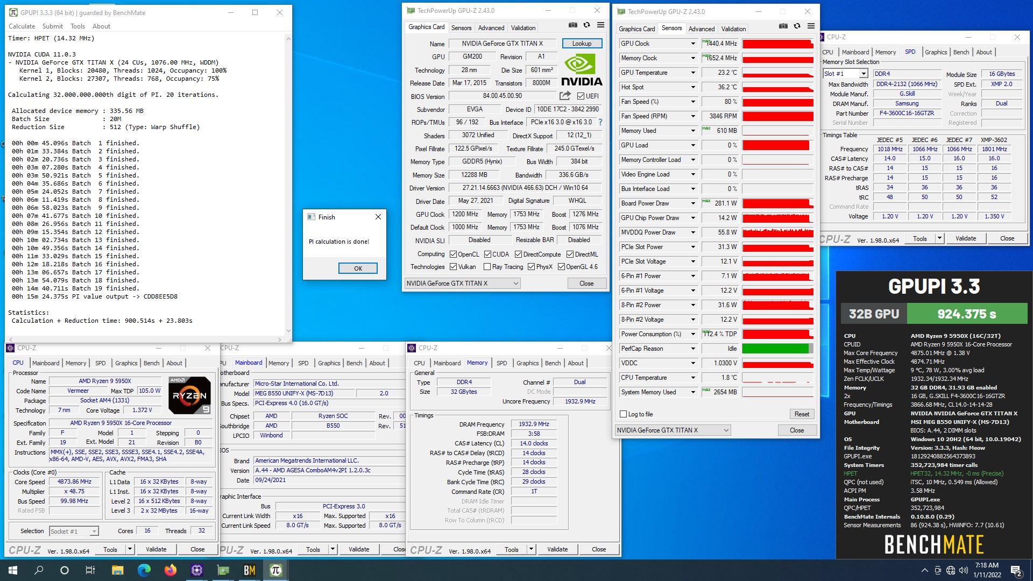Switch to Validation tab in GPU-Z Sensors window
This screenshot has width=1033, height=581.
tap(733, 29)
